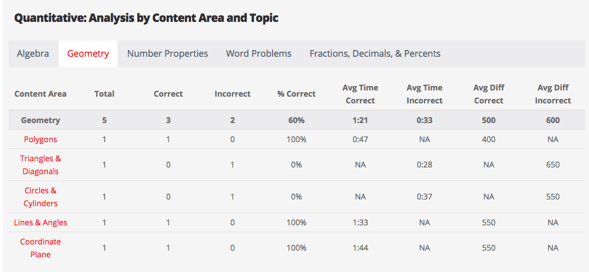Go to the Word Problems tab
This screenshot has height=272, width=589.
(258, 53)
